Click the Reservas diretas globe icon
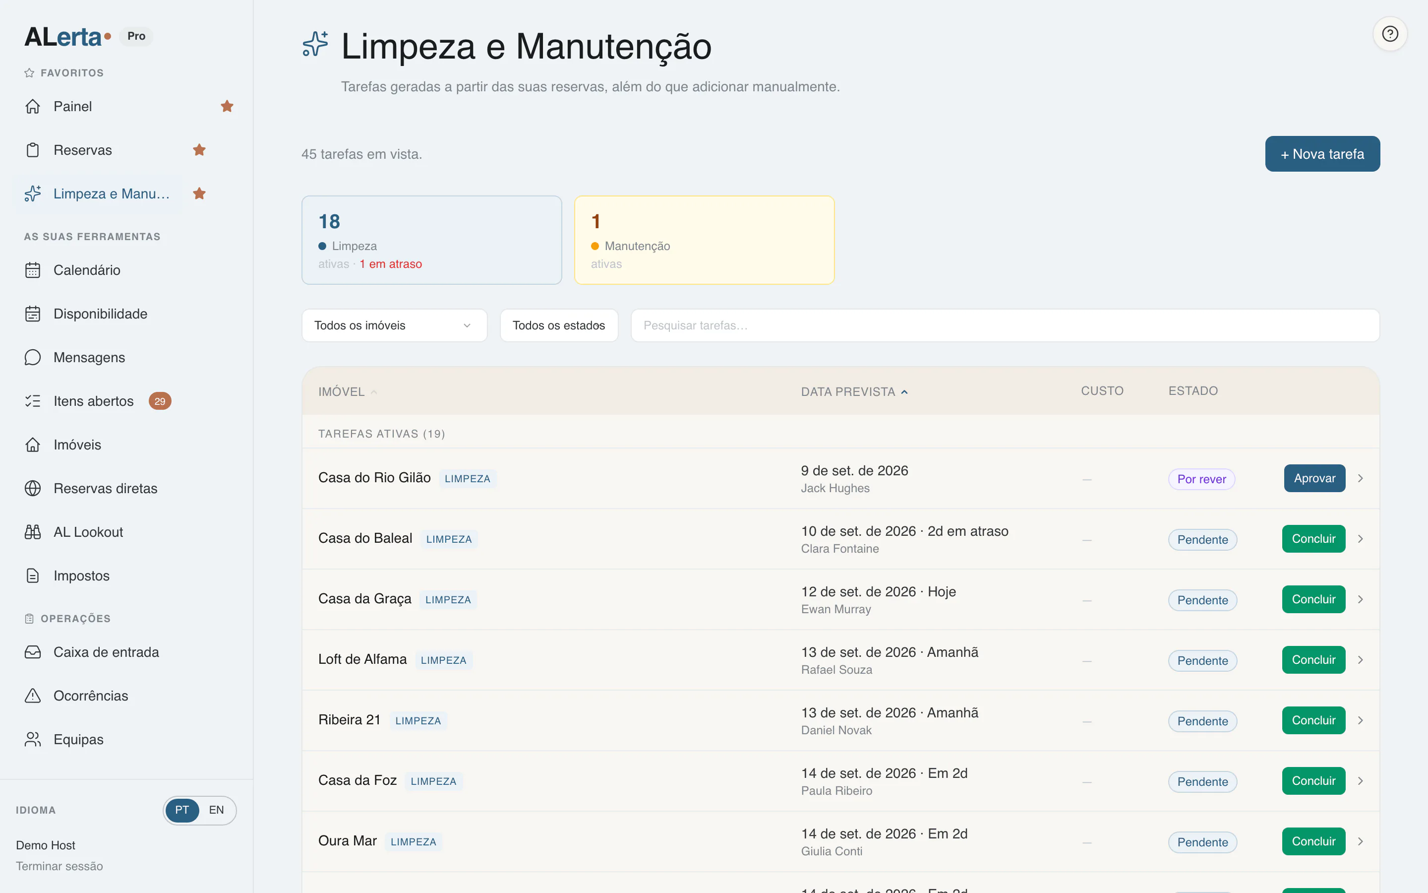Image resolution: width=1428 pixels, height=893 pixels. click(33, 489)
